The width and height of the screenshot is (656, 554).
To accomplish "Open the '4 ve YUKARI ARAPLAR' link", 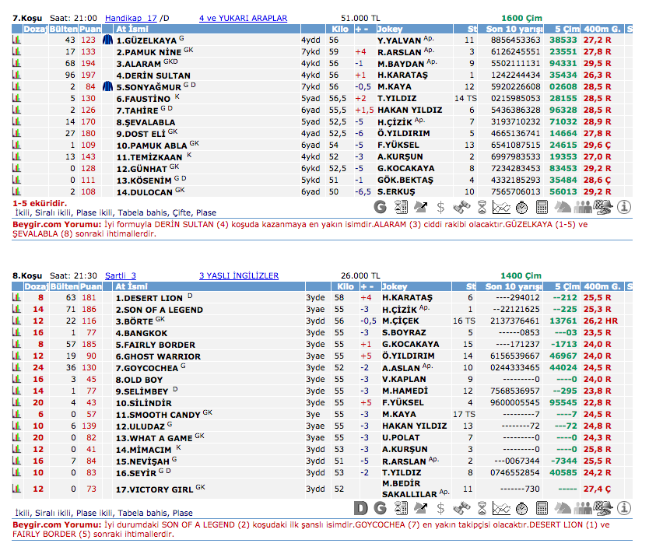I will pyautogui.click(x=243, y=18).
